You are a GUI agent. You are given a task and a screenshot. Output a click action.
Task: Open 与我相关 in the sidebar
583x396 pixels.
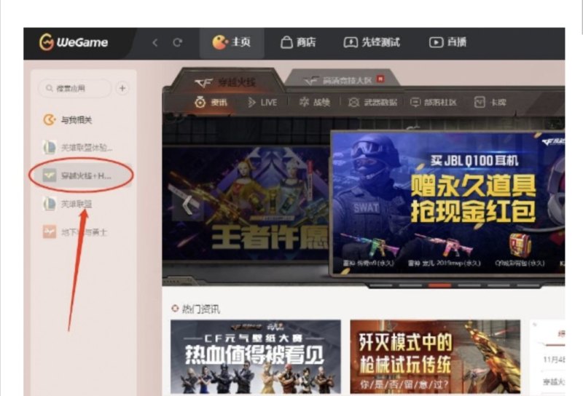coord(68,120)
